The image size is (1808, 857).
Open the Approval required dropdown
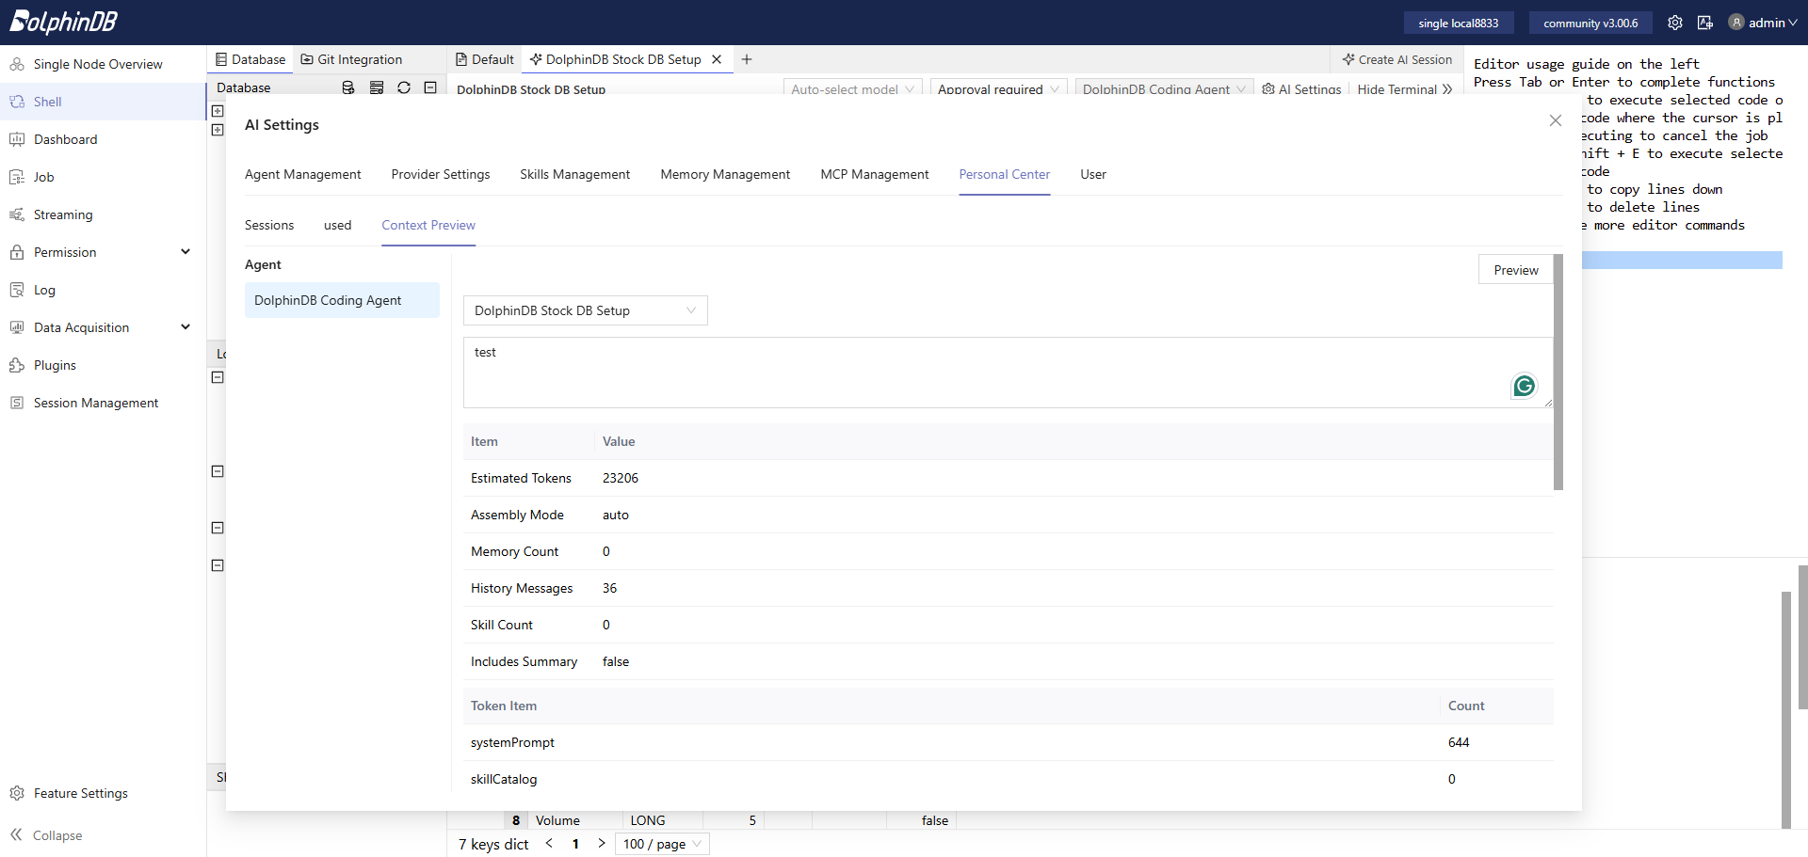point(998,89)
